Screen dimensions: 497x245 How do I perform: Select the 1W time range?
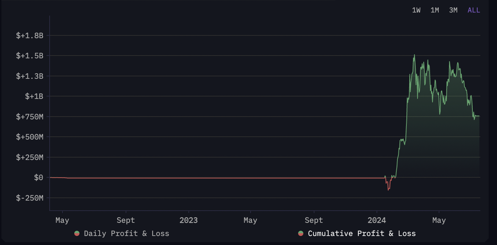(x=416, y=10)
